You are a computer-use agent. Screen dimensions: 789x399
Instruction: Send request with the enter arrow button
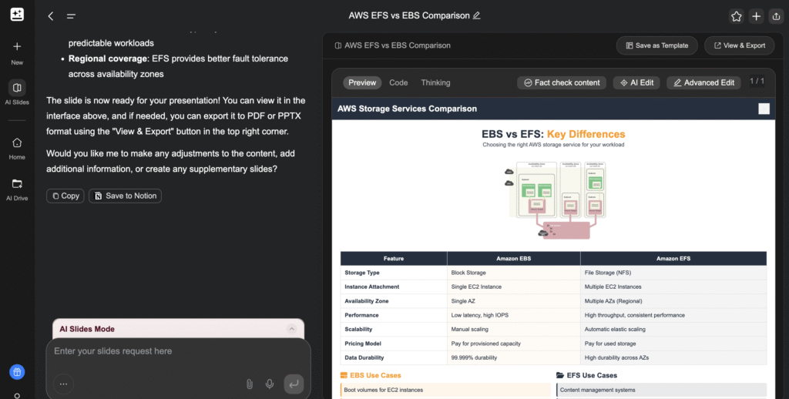(294, 384)
